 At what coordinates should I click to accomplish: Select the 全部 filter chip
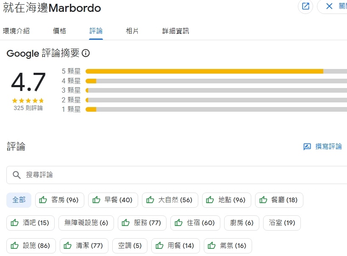(19, 200)
